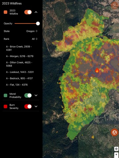Open the Rank dropdown showing All
The image size is (119, 158).
click(35, 39)
